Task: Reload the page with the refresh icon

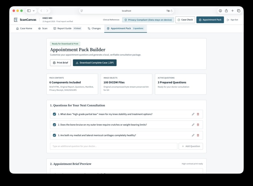Action: pos(171,11)
